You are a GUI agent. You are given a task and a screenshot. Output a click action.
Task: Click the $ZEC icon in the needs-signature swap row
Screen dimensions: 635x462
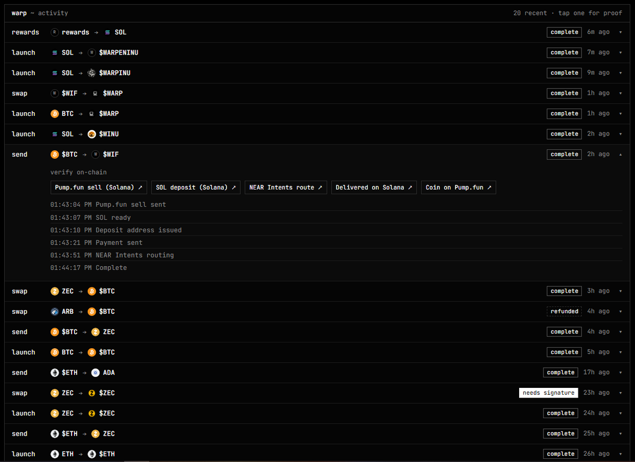(92, 393)
